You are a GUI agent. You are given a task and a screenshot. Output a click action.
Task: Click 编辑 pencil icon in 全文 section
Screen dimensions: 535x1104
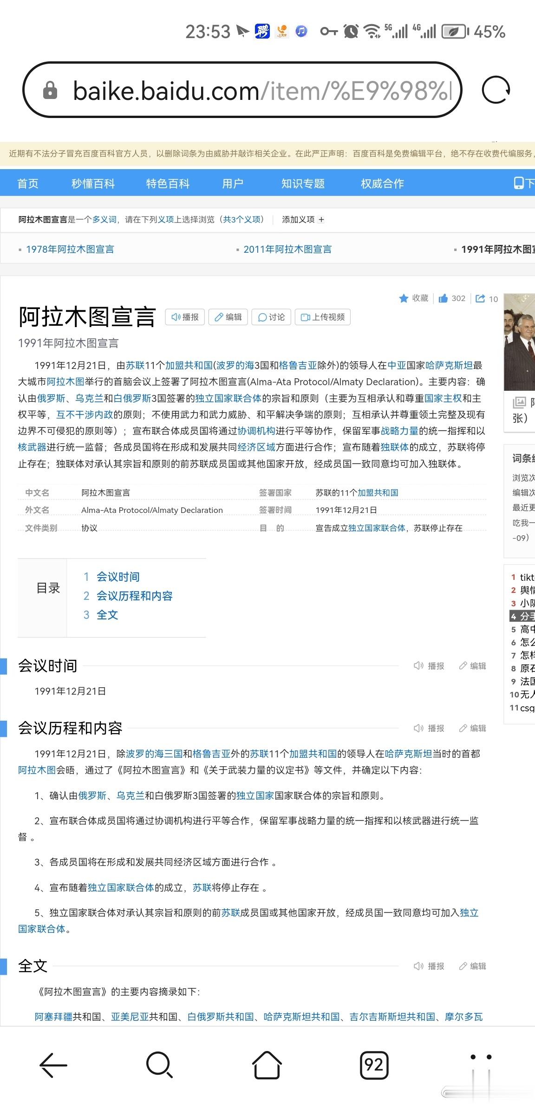coord(463,966)
